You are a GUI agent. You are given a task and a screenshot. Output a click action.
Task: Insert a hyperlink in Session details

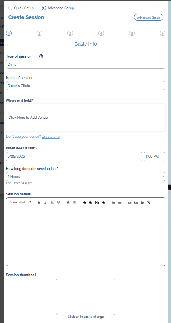[149, 203]
